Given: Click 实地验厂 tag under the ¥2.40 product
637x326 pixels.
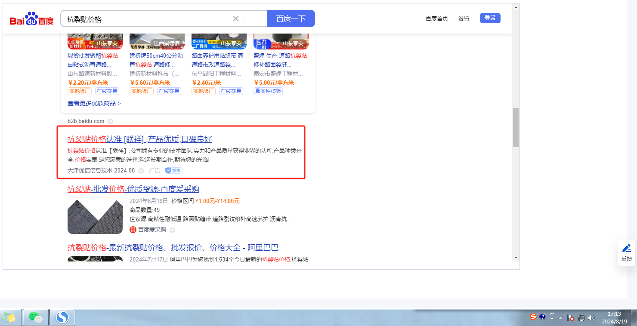Looking at the screenshot, I should (x=204, y=91).
